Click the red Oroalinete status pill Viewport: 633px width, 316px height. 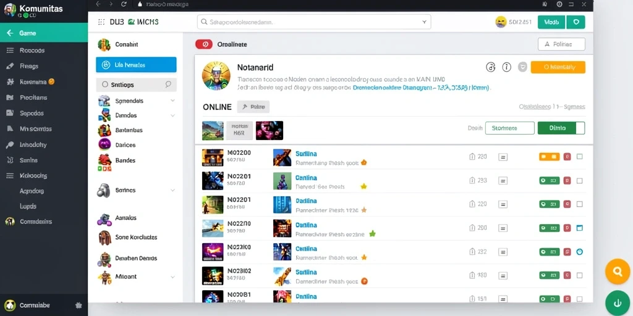(x=204, y=44)
